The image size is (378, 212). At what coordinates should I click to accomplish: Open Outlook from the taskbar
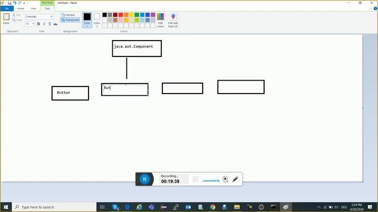tap(188, 207)
